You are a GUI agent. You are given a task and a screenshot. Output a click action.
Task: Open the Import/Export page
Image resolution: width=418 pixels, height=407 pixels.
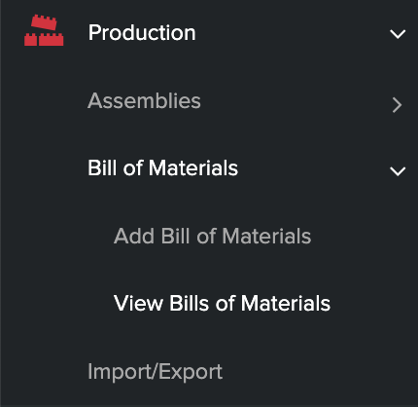click(155, 371)
